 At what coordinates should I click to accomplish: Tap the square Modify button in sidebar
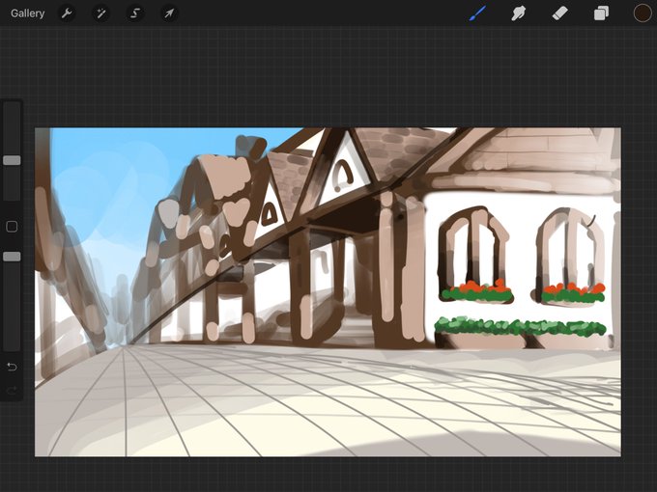[x=12, y=227]
